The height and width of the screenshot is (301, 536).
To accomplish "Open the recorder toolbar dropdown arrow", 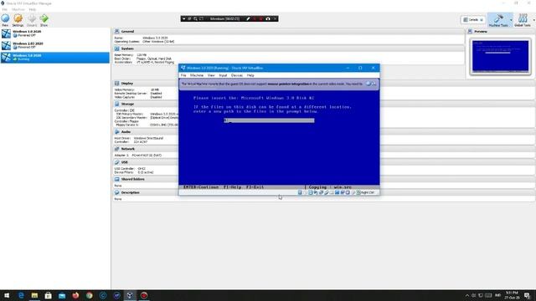I will (184, 18).
